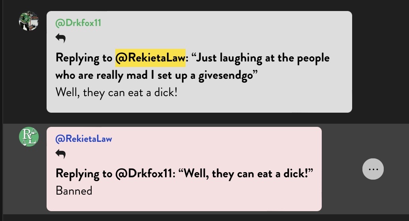This screenshot has height=221, width=409.
Task: Select the blue @RekietaLaw username
Action: click(84, 139)
